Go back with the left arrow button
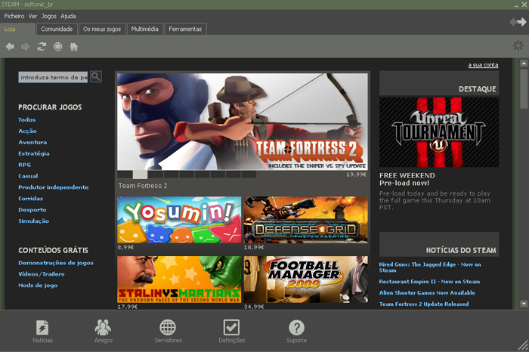The width and height of the screenshot is (529, 352). [x=10, y=47]
